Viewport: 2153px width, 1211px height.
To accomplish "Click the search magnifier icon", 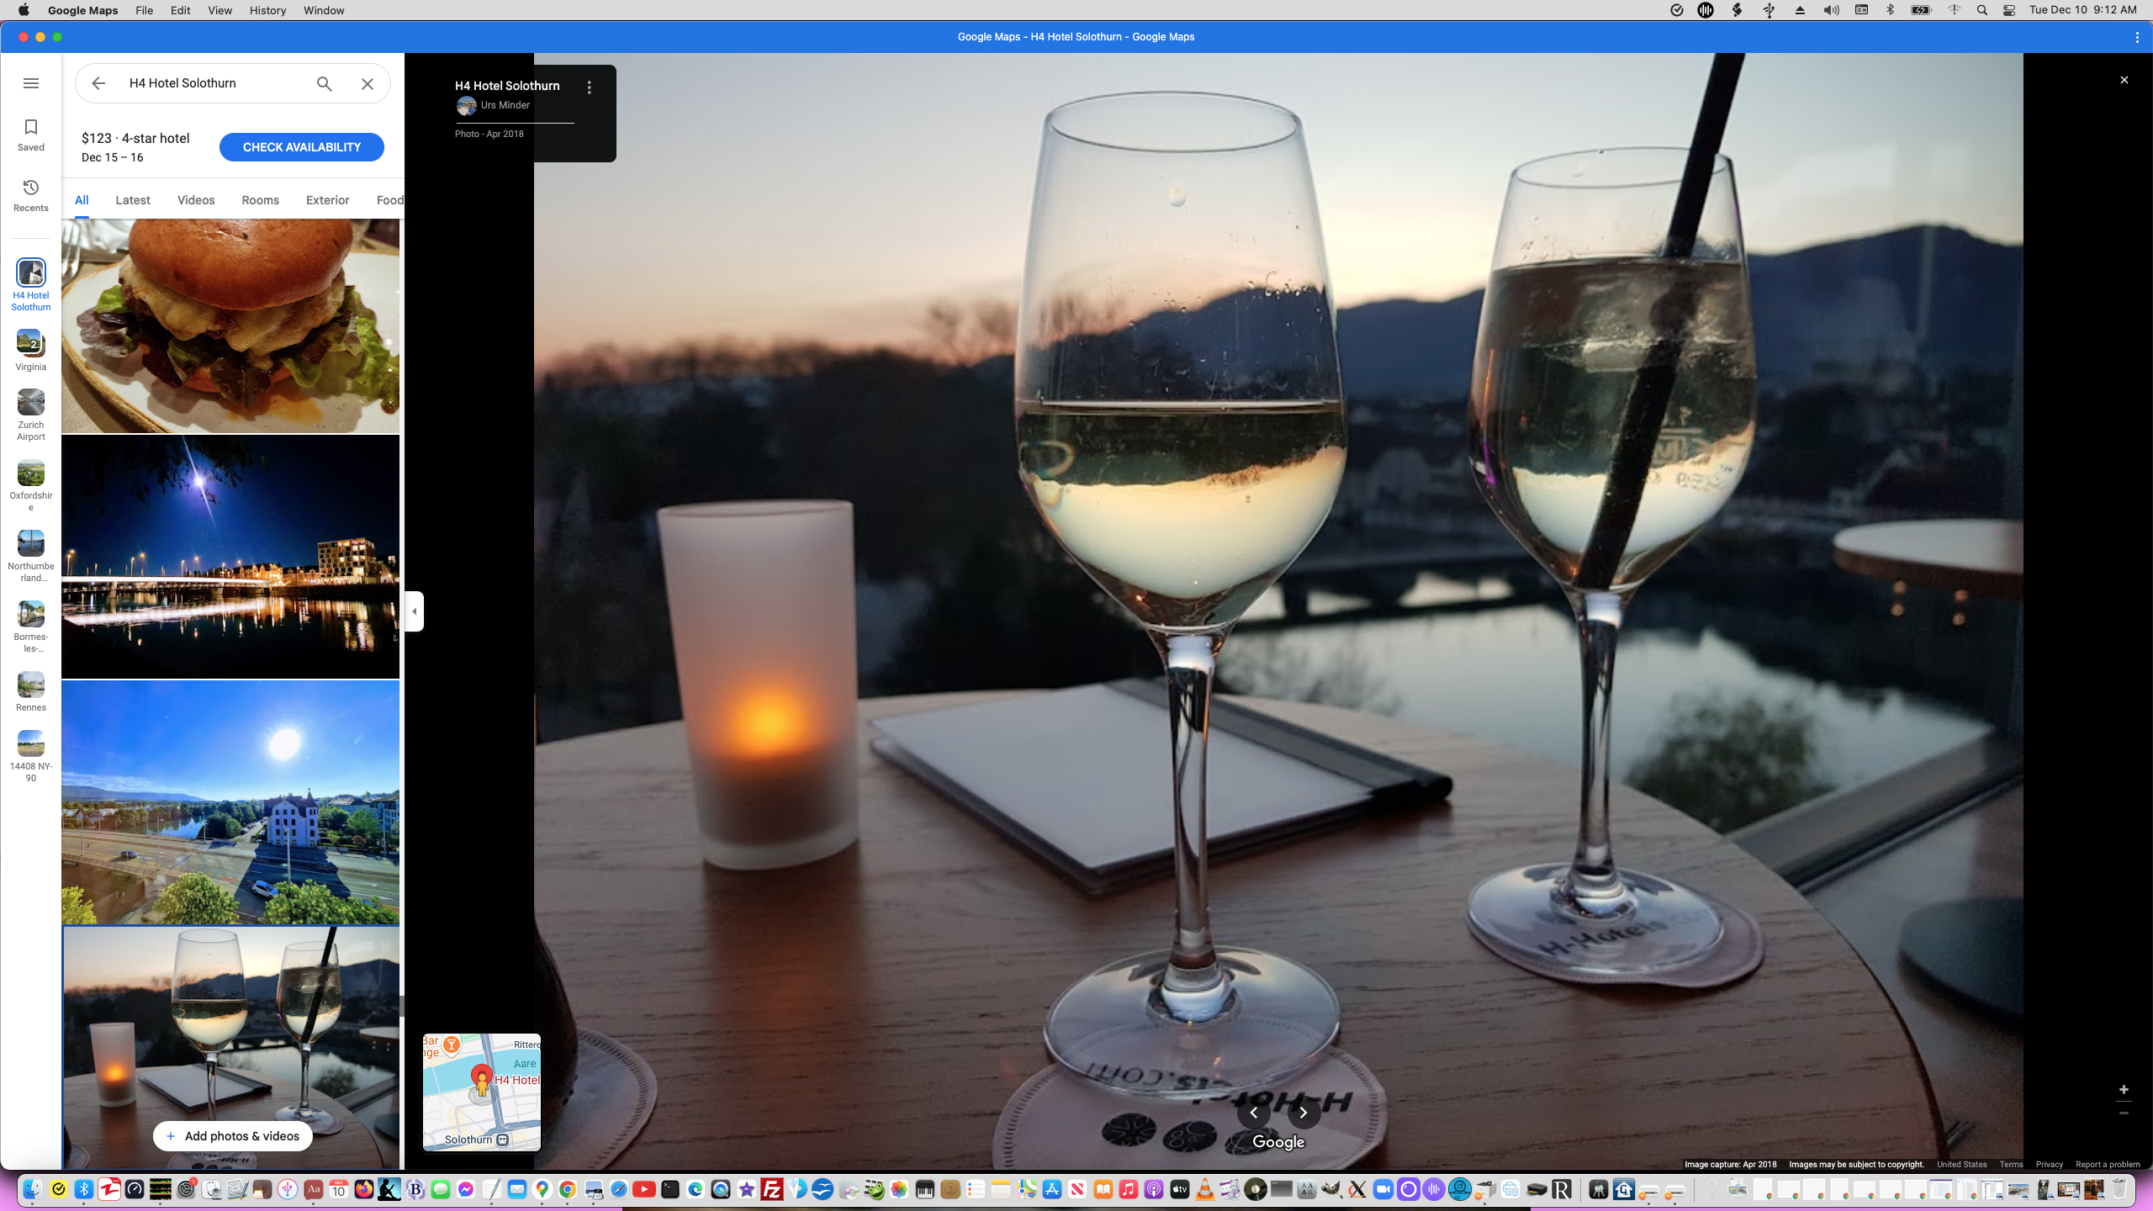I will [x=324, y=83].
